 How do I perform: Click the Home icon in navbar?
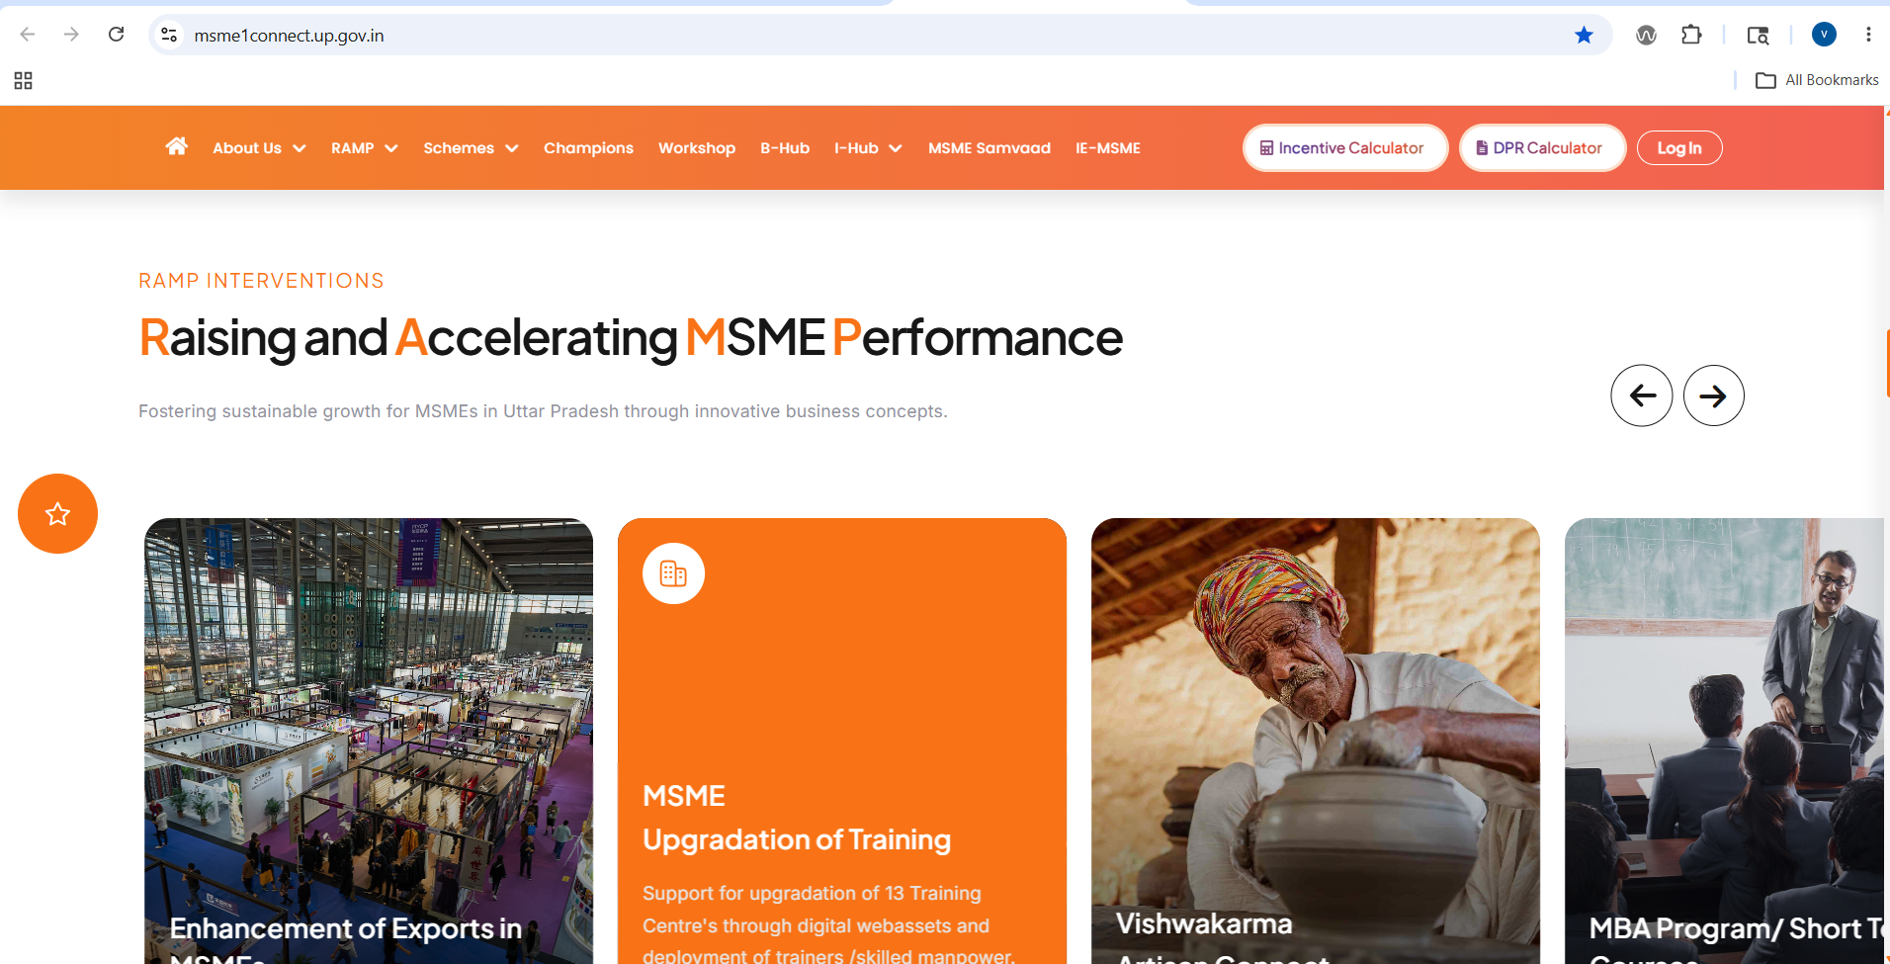[x=177, y=146]
